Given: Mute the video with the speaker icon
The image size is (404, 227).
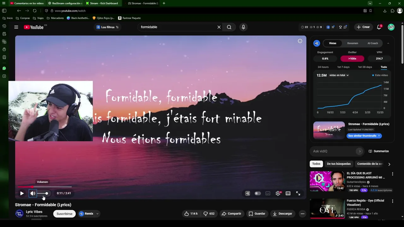Looking at the screenshot, I should click(x=33, y=193).
